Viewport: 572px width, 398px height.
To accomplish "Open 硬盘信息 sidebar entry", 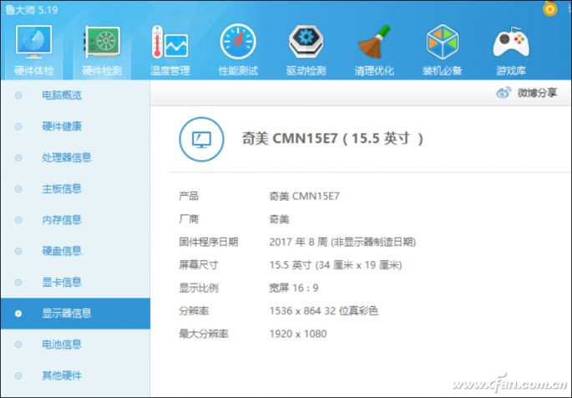I will tap(75, 251).
